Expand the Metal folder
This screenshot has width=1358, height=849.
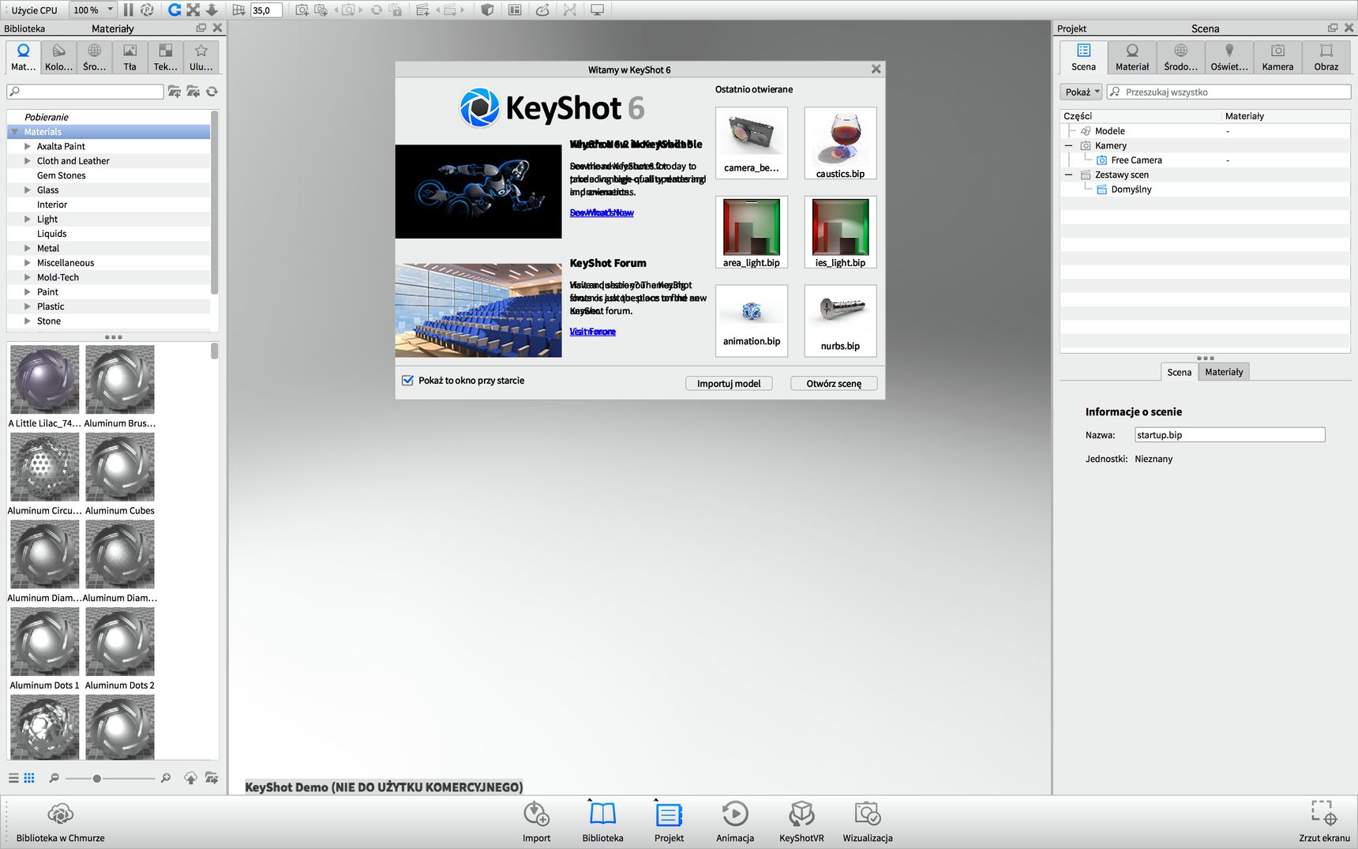coord(28,248)
